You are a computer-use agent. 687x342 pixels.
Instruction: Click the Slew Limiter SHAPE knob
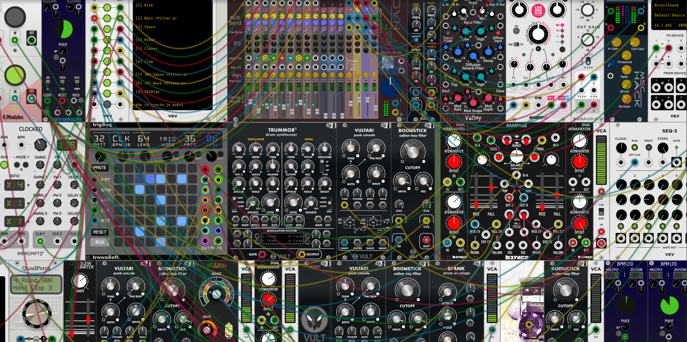(x=80, y=281)
